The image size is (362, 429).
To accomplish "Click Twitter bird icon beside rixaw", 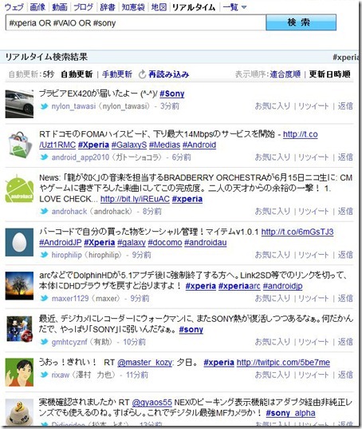I will coord(44,375).
